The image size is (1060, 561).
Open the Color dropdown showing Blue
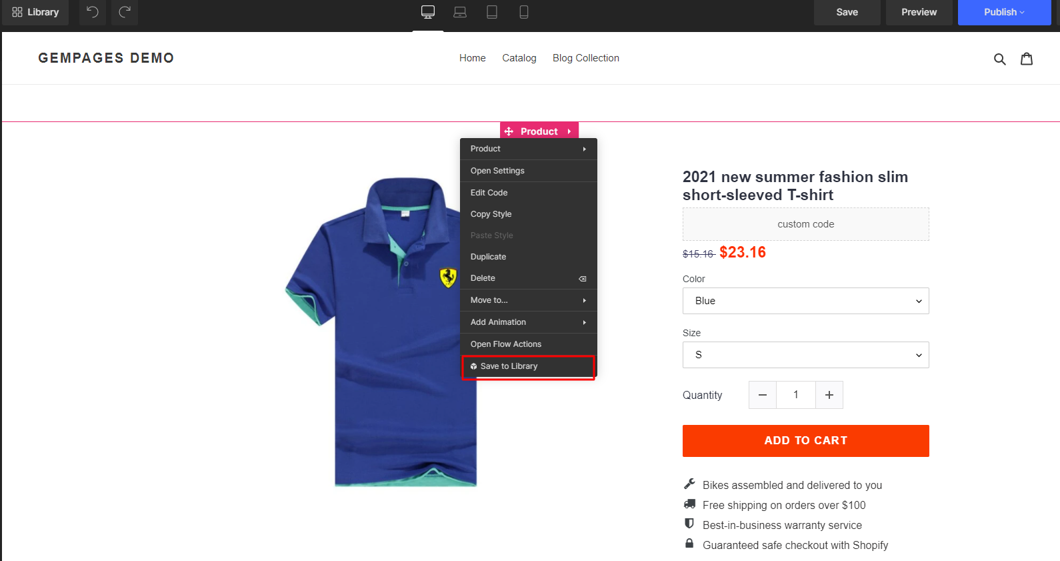[805, 301]
